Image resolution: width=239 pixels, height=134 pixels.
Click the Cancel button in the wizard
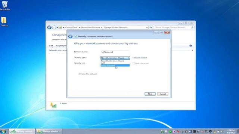(x=163, y=94)
